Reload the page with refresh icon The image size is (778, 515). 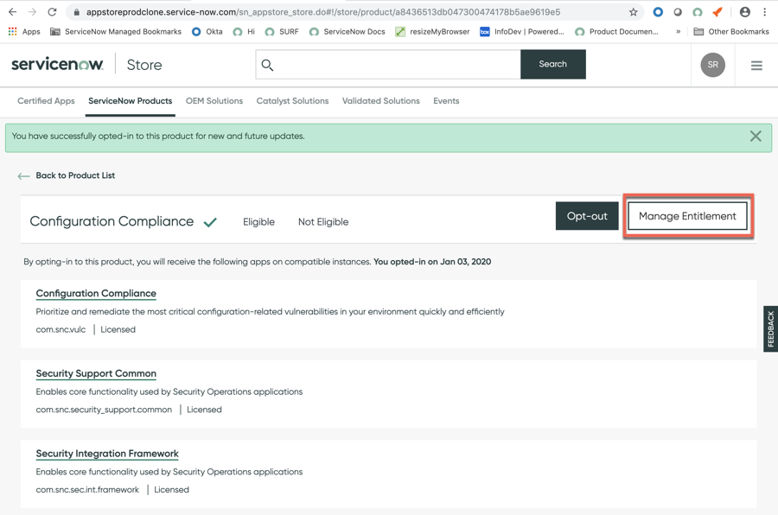click(x=52, y=12)
